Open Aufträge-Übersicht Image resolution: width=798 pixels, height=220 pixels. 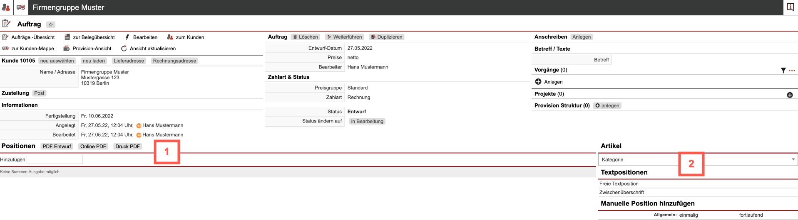(x=29, y=37)
